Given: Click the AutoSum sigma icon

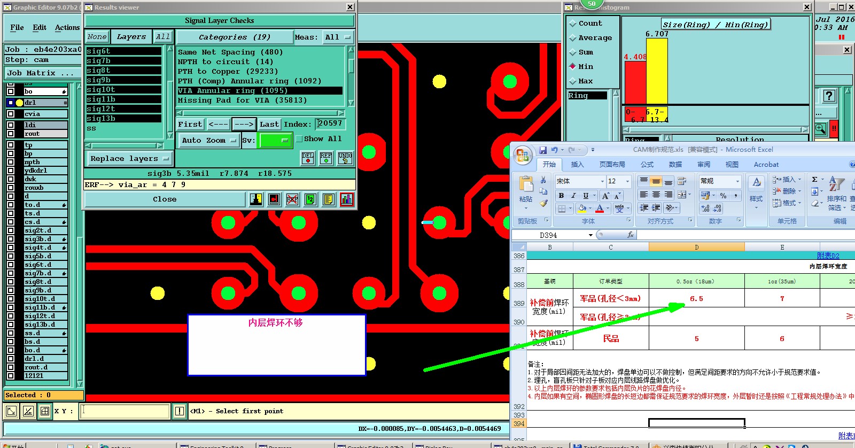Looking at the screenshot, I should click(x=814, y=180).
